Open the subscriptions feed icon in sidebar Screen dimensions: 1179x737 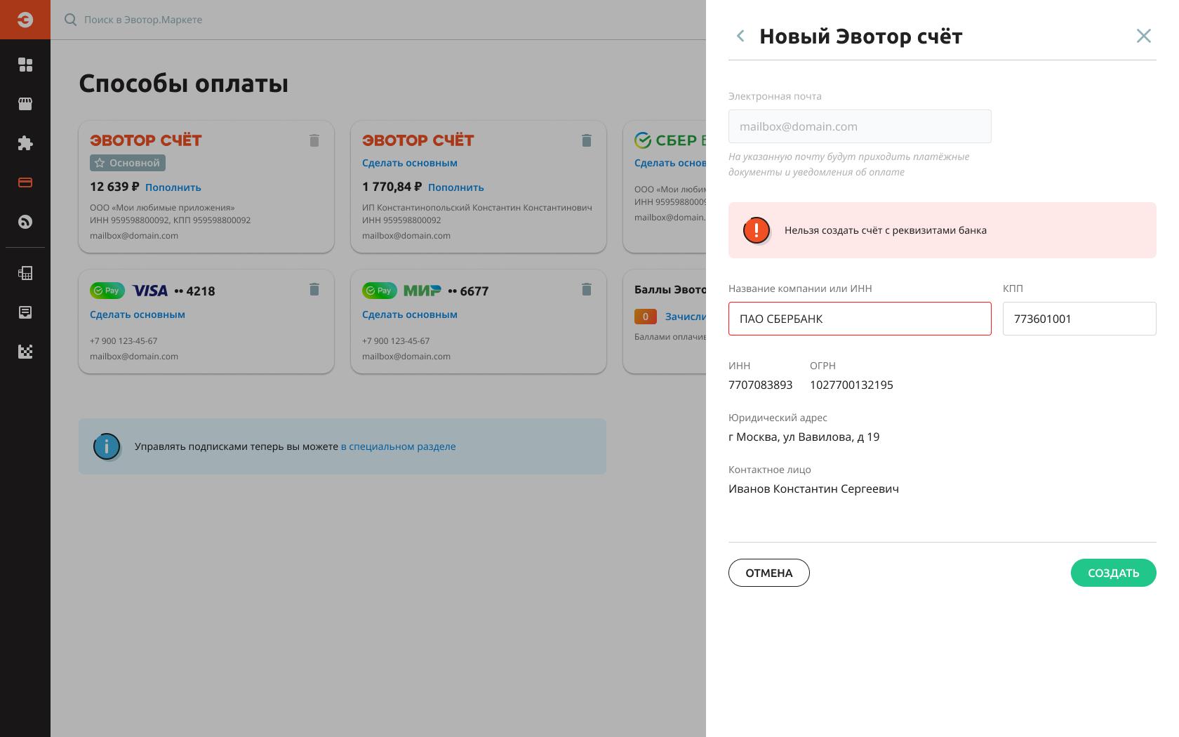point(25,222)
